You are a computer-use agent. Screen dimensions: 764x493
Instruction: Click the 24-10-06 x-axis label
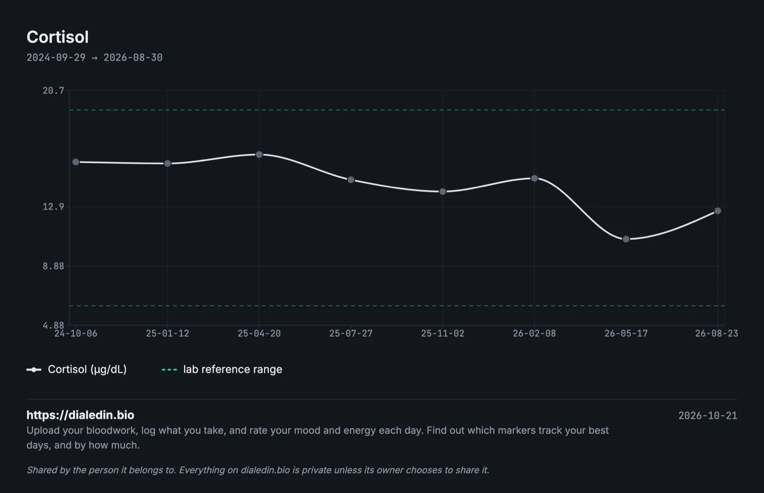tap(76, 333)
